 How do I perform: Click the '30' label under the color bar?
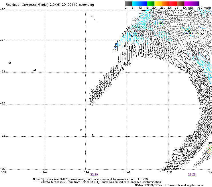coord(169,8)
